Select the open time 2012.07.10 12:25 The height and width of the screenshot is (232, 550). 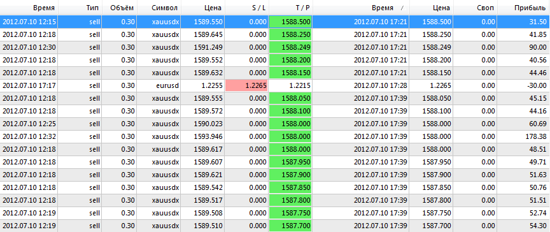[x=29, y=124]
